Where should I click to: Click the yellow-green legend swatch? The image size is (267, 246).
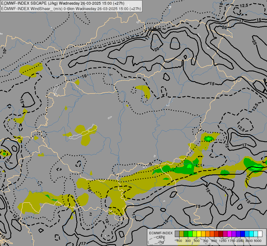(194, 234)
